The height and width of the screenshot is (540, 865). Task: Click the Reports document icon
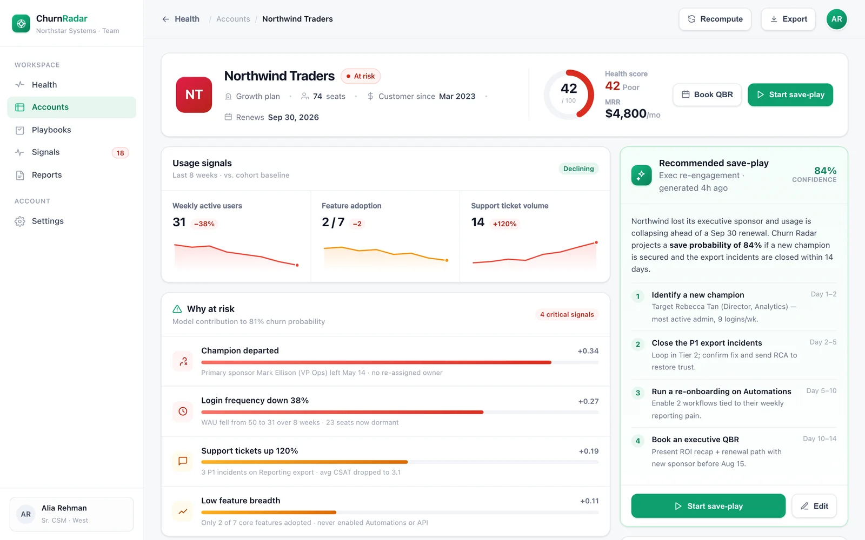tap(20, 175)
